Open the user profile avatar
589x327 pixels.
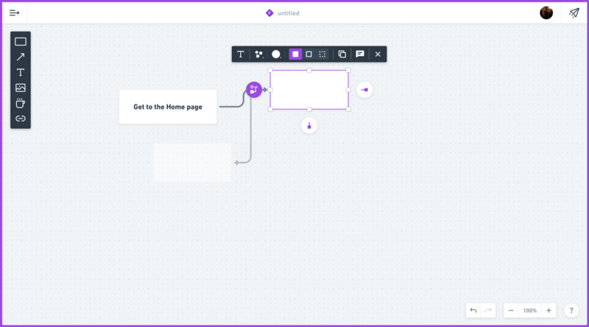tap(546, 13)
